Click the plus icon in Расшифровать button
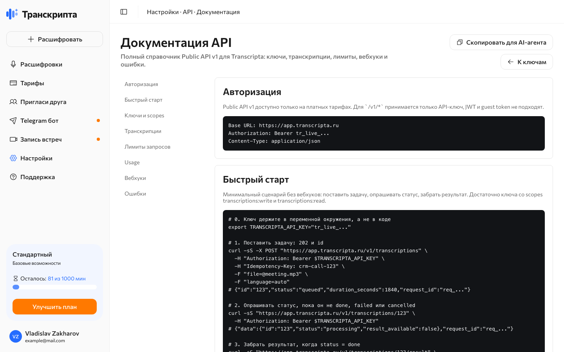This screenshot has height=352, width=564. (31, 39)
